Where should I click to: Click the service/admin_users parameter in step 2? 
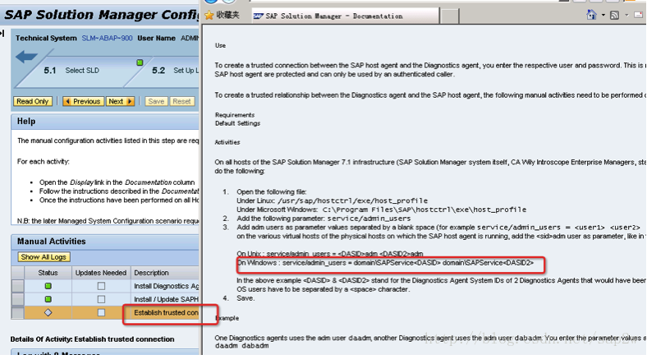[369, 219]
